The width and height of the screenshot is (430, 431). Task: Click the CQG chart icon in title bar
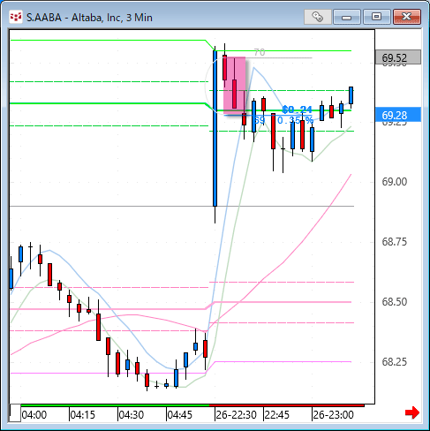tap(16, 17)
